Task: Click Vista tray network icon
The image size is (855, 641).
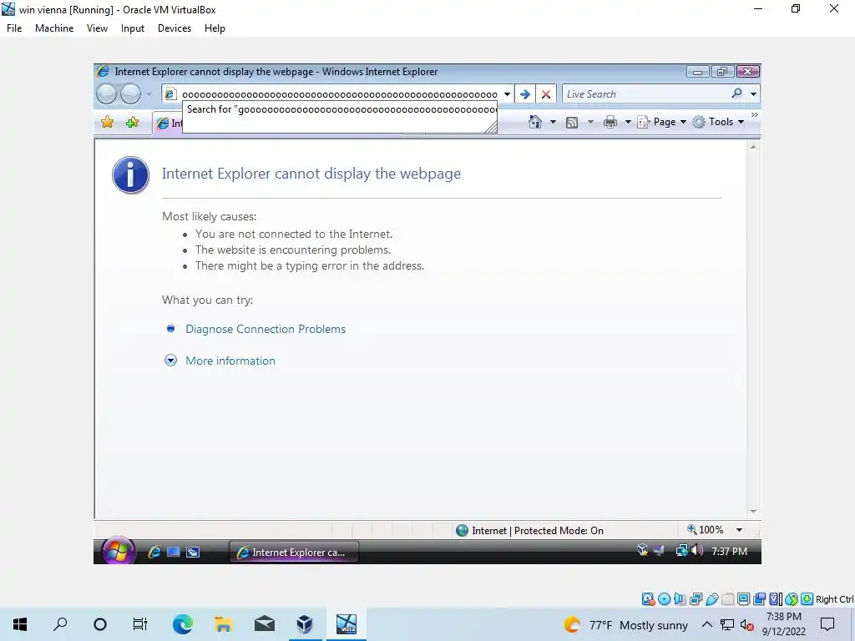Action: (x=681, y=551)
